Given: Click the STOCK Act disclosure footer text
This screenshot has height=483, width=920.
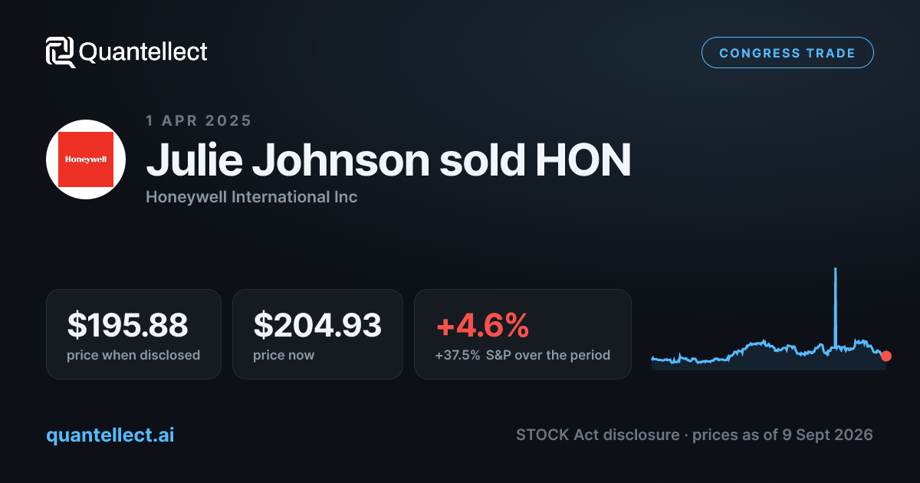Looking at the screenshot, I should (598, 435).
